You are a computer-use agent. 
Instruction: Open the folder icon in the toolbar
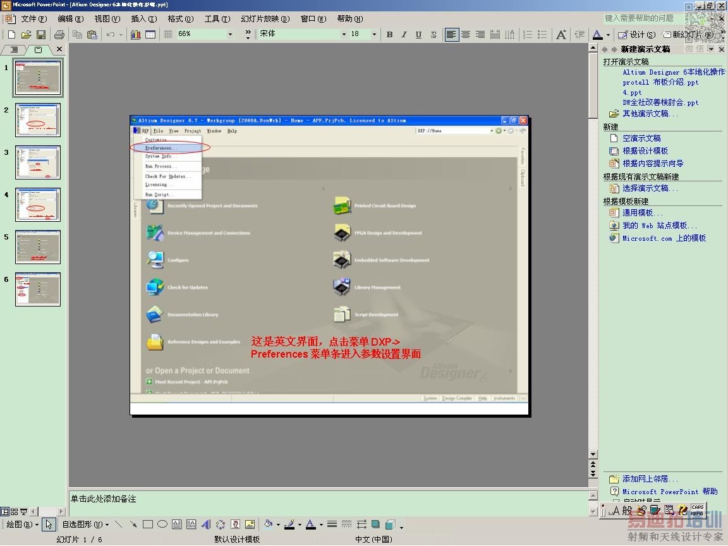point(26,35)
